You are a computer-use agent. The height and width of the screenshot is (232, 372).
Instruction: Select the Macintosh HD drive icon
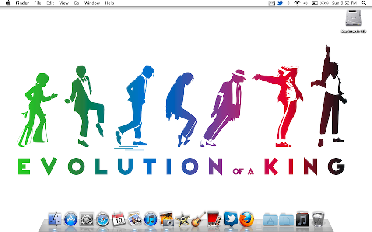point(354,18)
